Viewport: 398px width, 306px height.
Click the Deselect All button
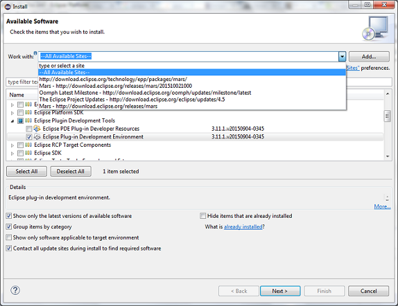pyautogui.click(x=70, y=172)
